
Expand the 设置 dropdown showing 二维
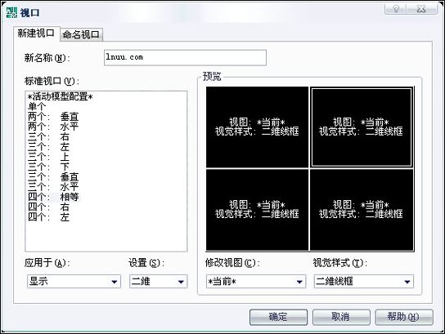coord(159,281)
